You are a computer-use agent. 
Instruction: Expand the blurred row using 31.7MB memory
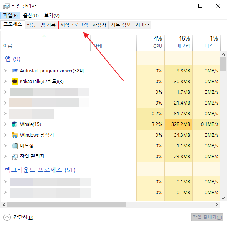pyautogui.click(x=5, y=114)
